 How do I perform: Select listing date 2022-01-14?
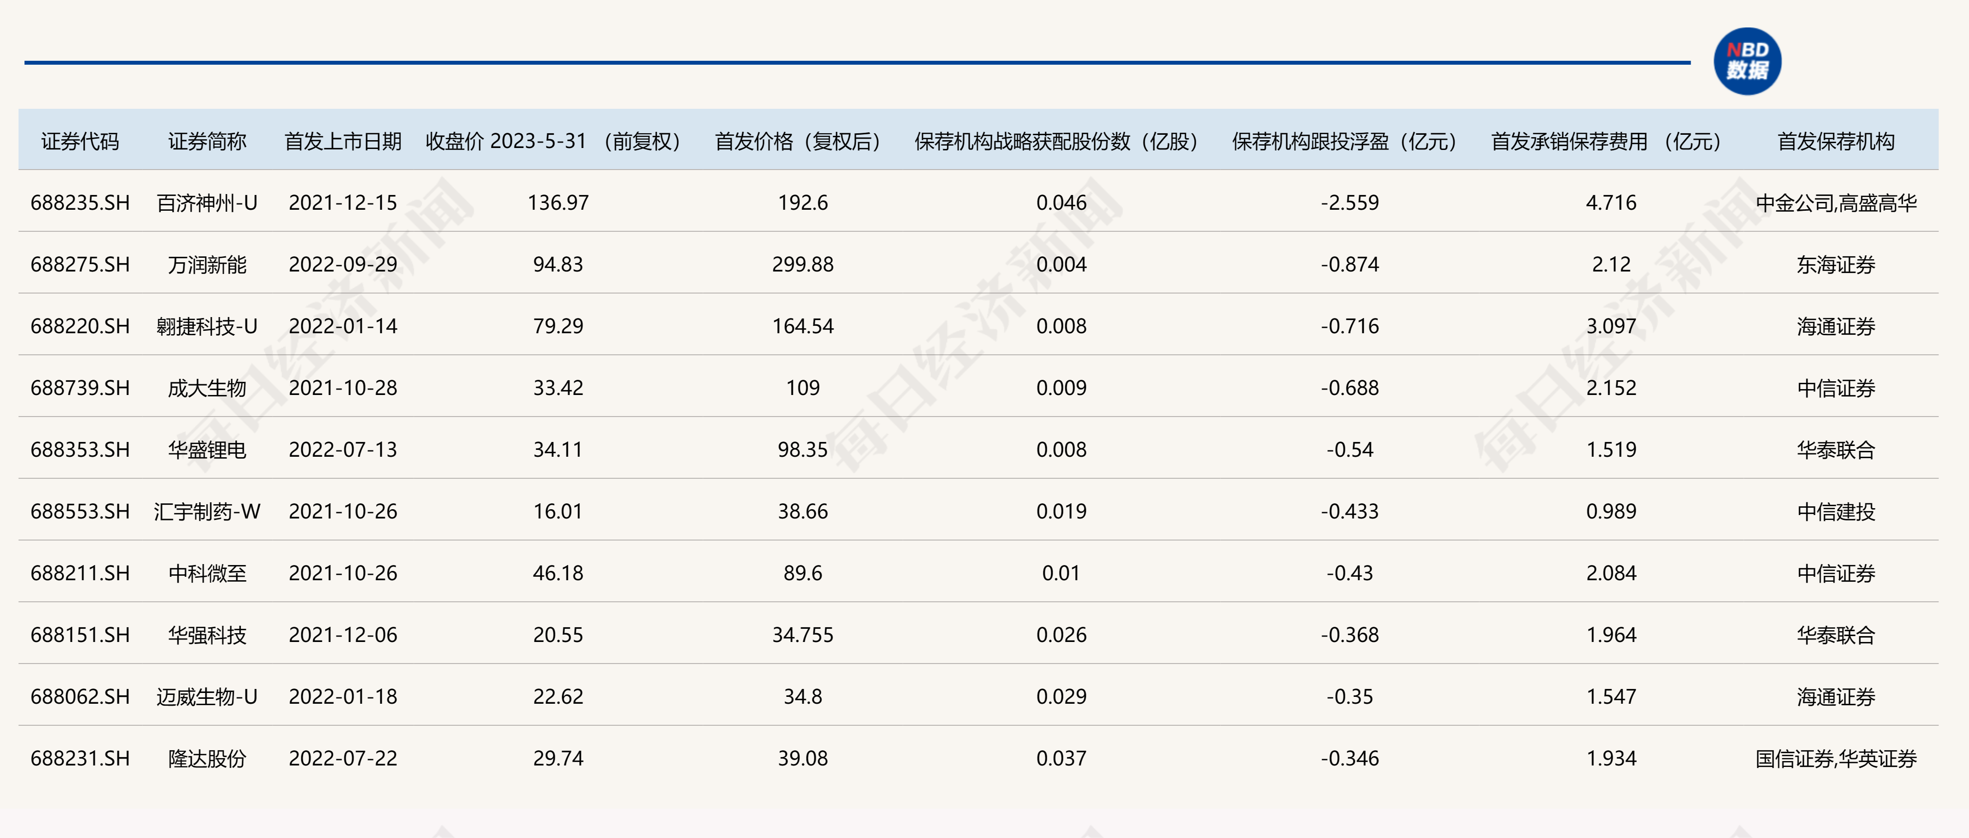pos(343,326)
